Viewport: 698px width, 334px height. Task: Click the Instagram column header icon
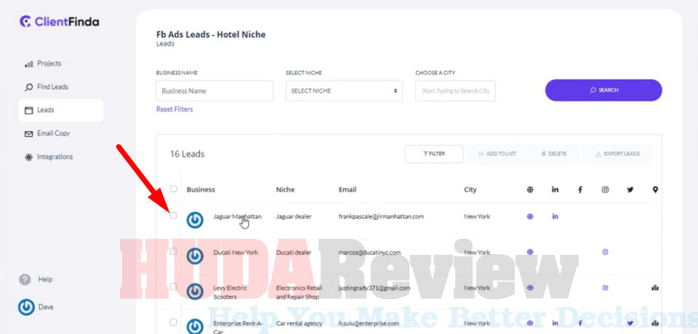coord(606,190)
